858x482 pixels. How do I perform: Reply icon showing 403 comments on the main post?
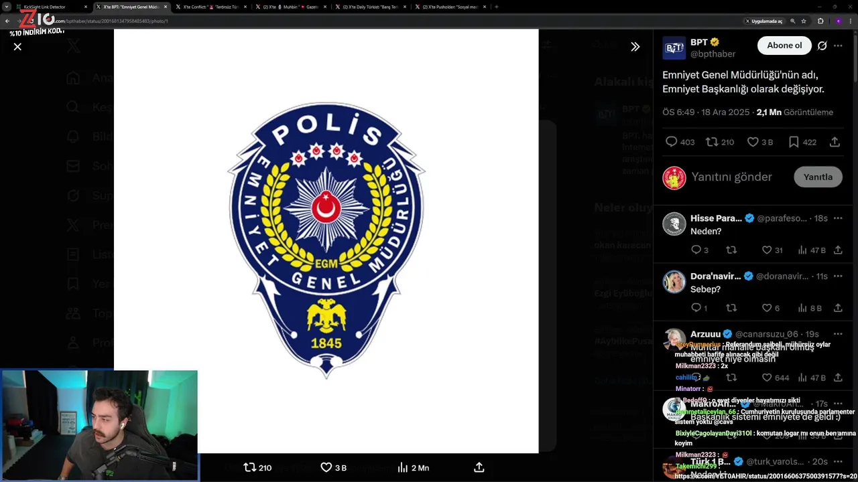point(680,142)
